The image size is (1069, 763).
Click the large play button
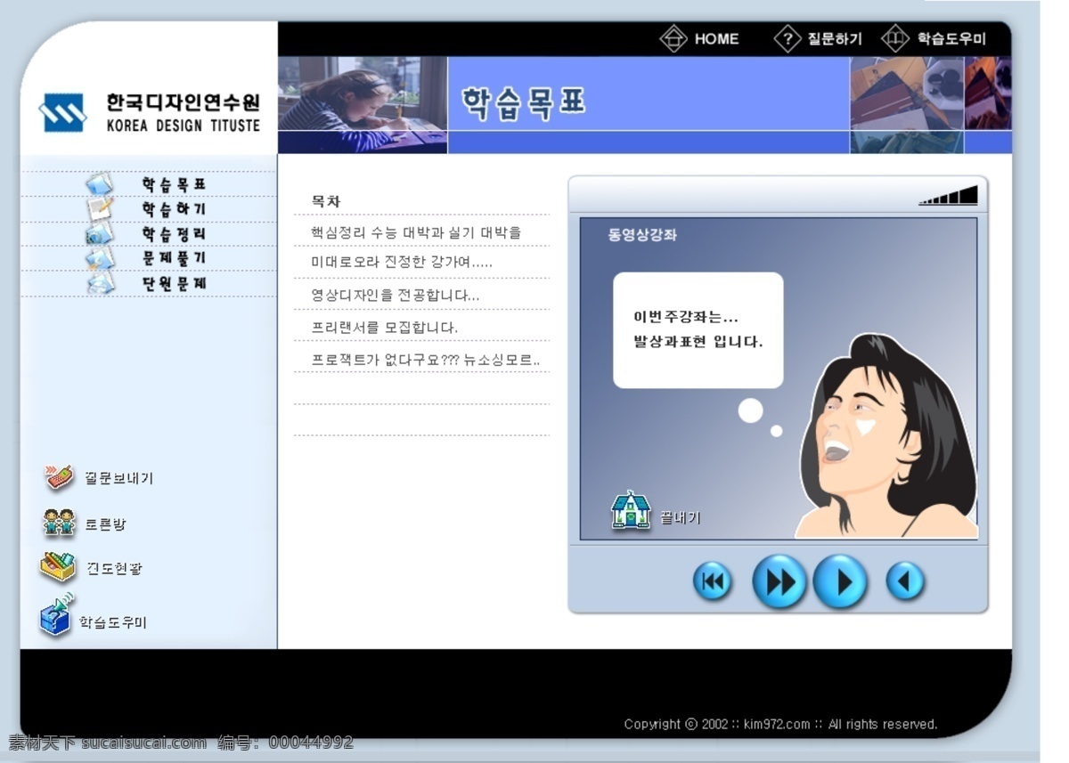click(x=841, y=582)
